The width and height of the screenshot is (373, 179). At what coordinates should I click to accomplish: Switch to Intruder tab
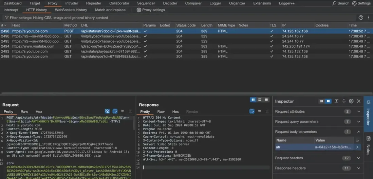pyautogui.click(x=72, y=3)
